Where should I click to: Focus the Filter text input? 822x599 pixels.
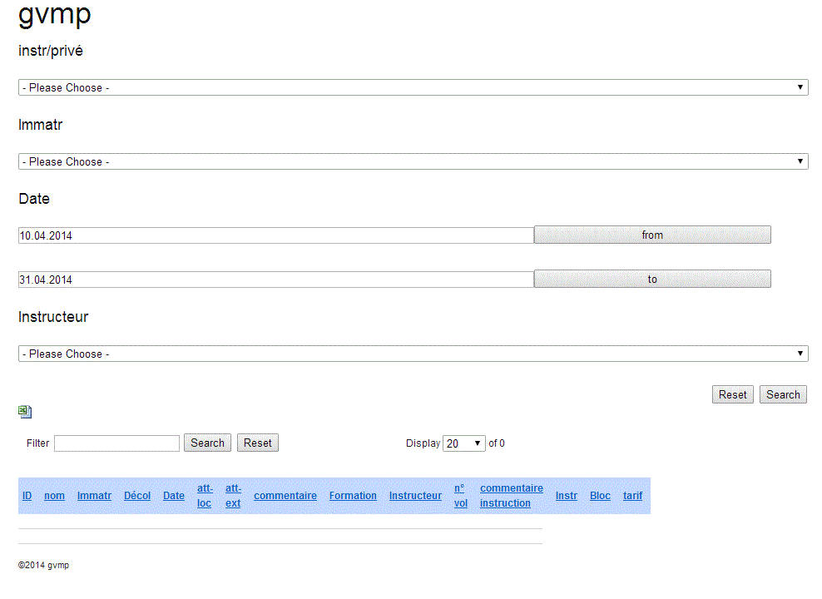point(116,443)
